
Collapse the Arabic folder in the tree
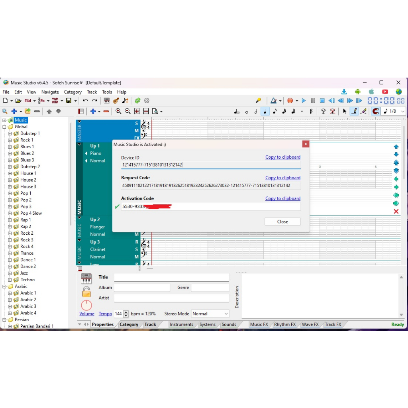point(4,286)
